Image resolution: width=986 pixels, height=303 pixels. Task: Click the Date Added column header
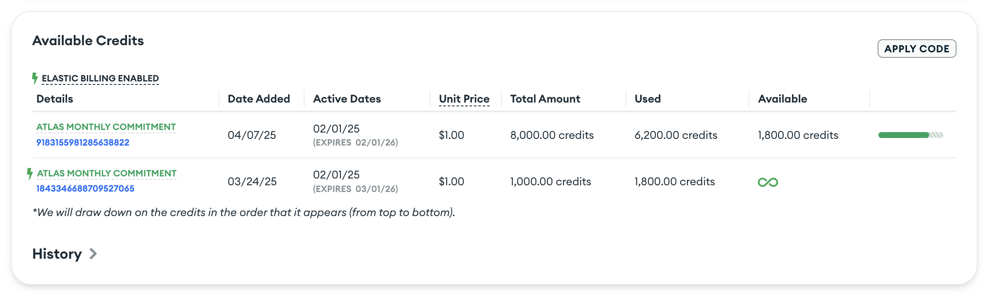point(259,98)
